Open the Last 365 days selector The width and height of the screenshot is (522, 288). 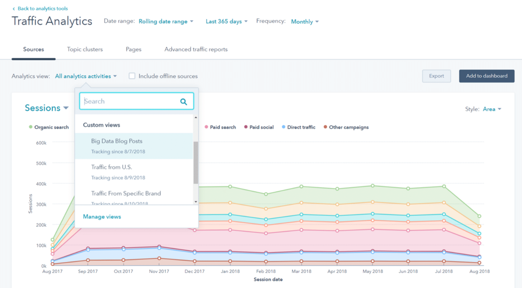(x=226, y=21)
